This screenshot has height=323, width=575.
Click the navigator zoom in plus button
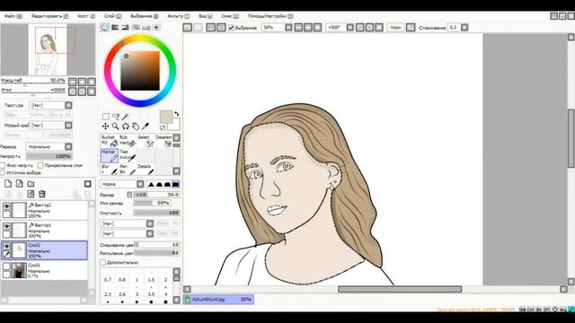tap(82, 82)
